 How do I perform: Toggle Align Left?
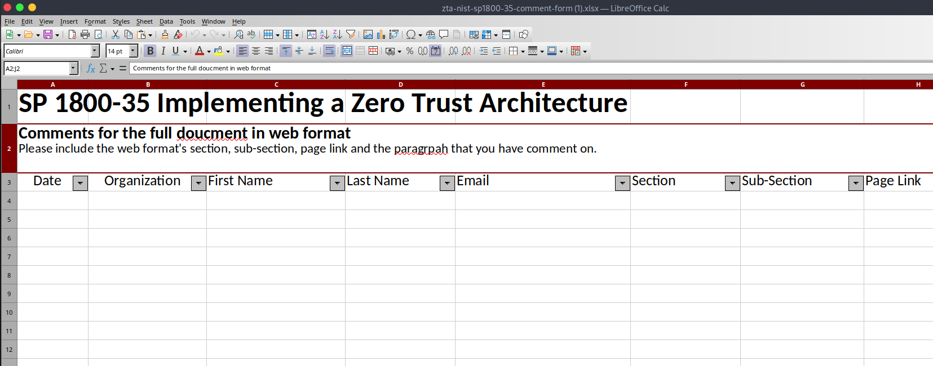[x=242, y=51]
